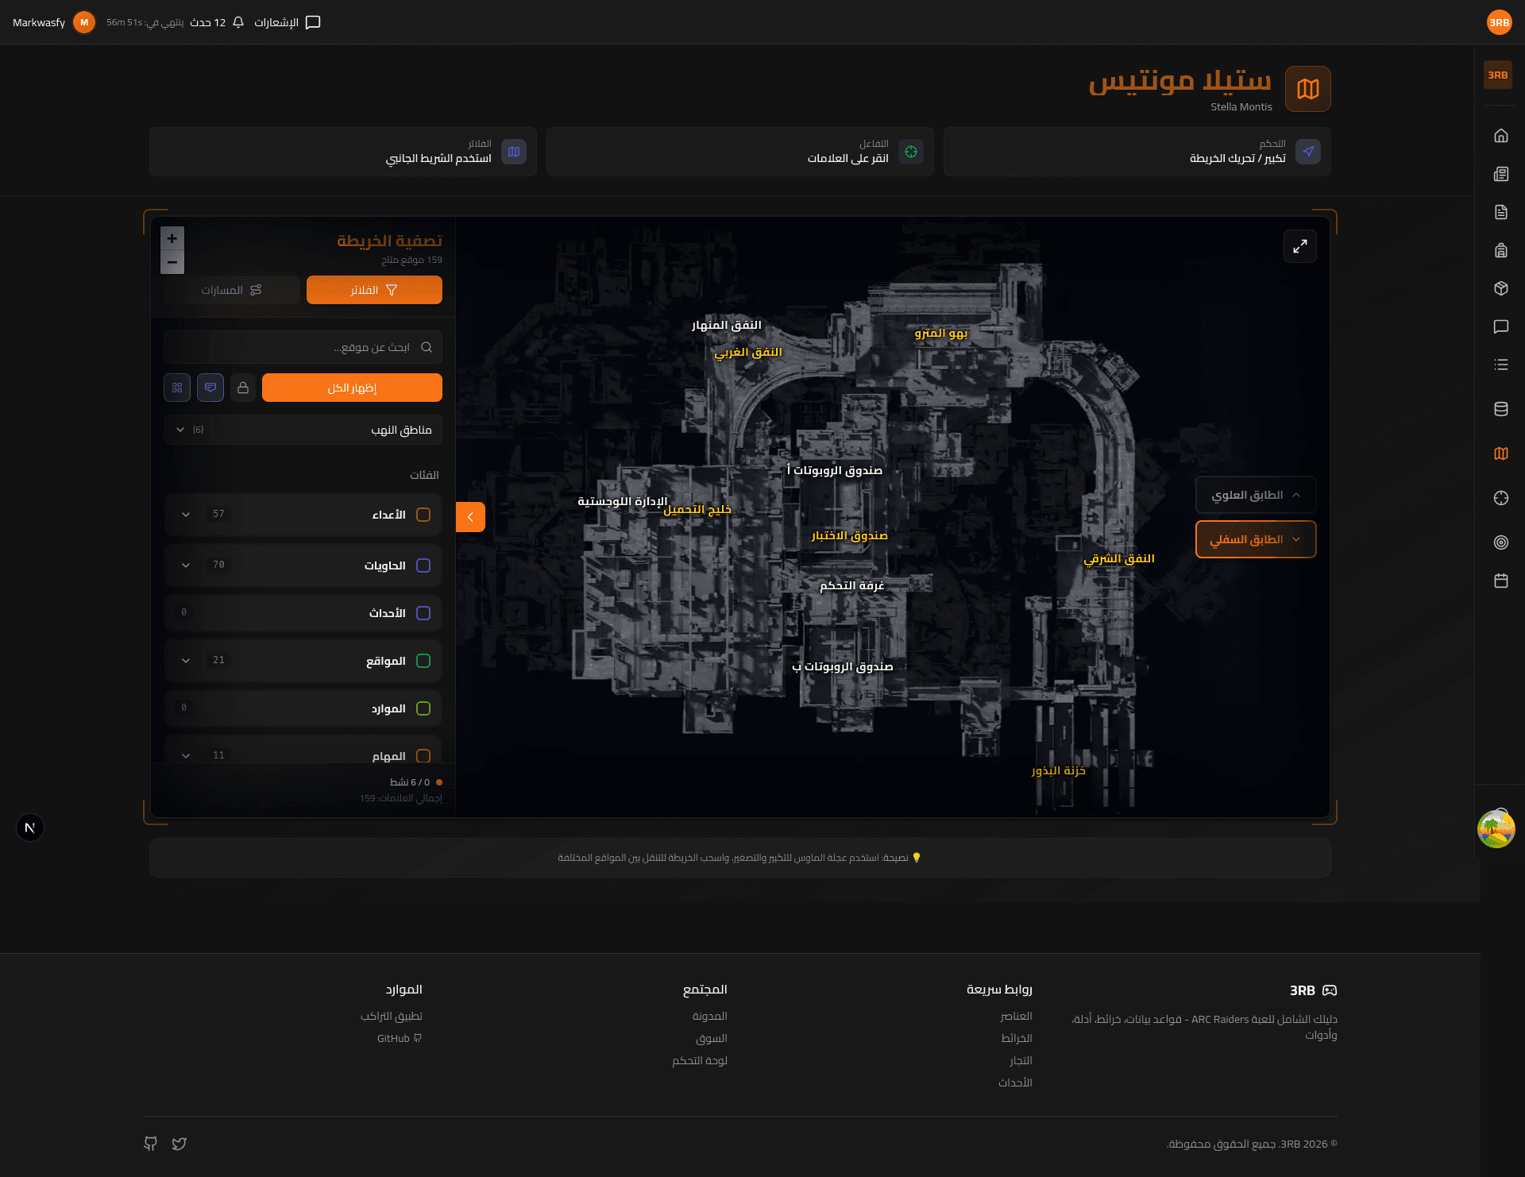The image size is (1525, 1177).
Task: Open the calendar icon in right sidebar
Action: pyautogui.click(x=1500, y=581)
